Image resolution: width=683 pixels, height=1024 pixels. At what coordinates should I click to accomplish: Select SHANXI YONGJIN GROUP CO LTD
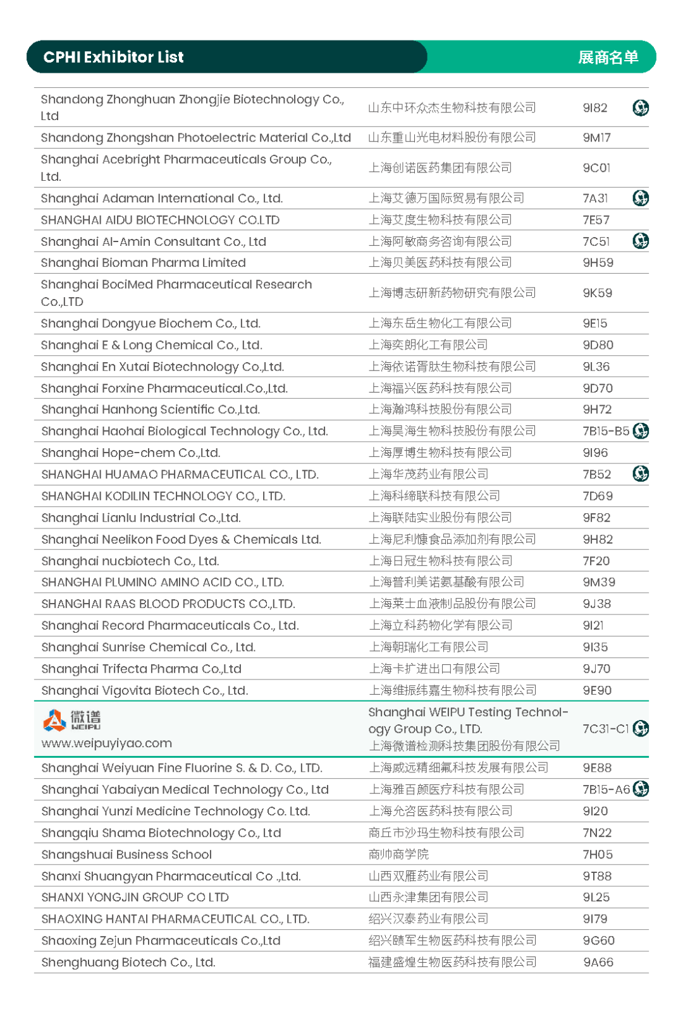point(135,898)
